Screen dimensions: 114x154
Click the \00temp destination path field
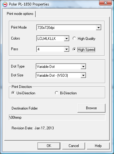(57, 117)
